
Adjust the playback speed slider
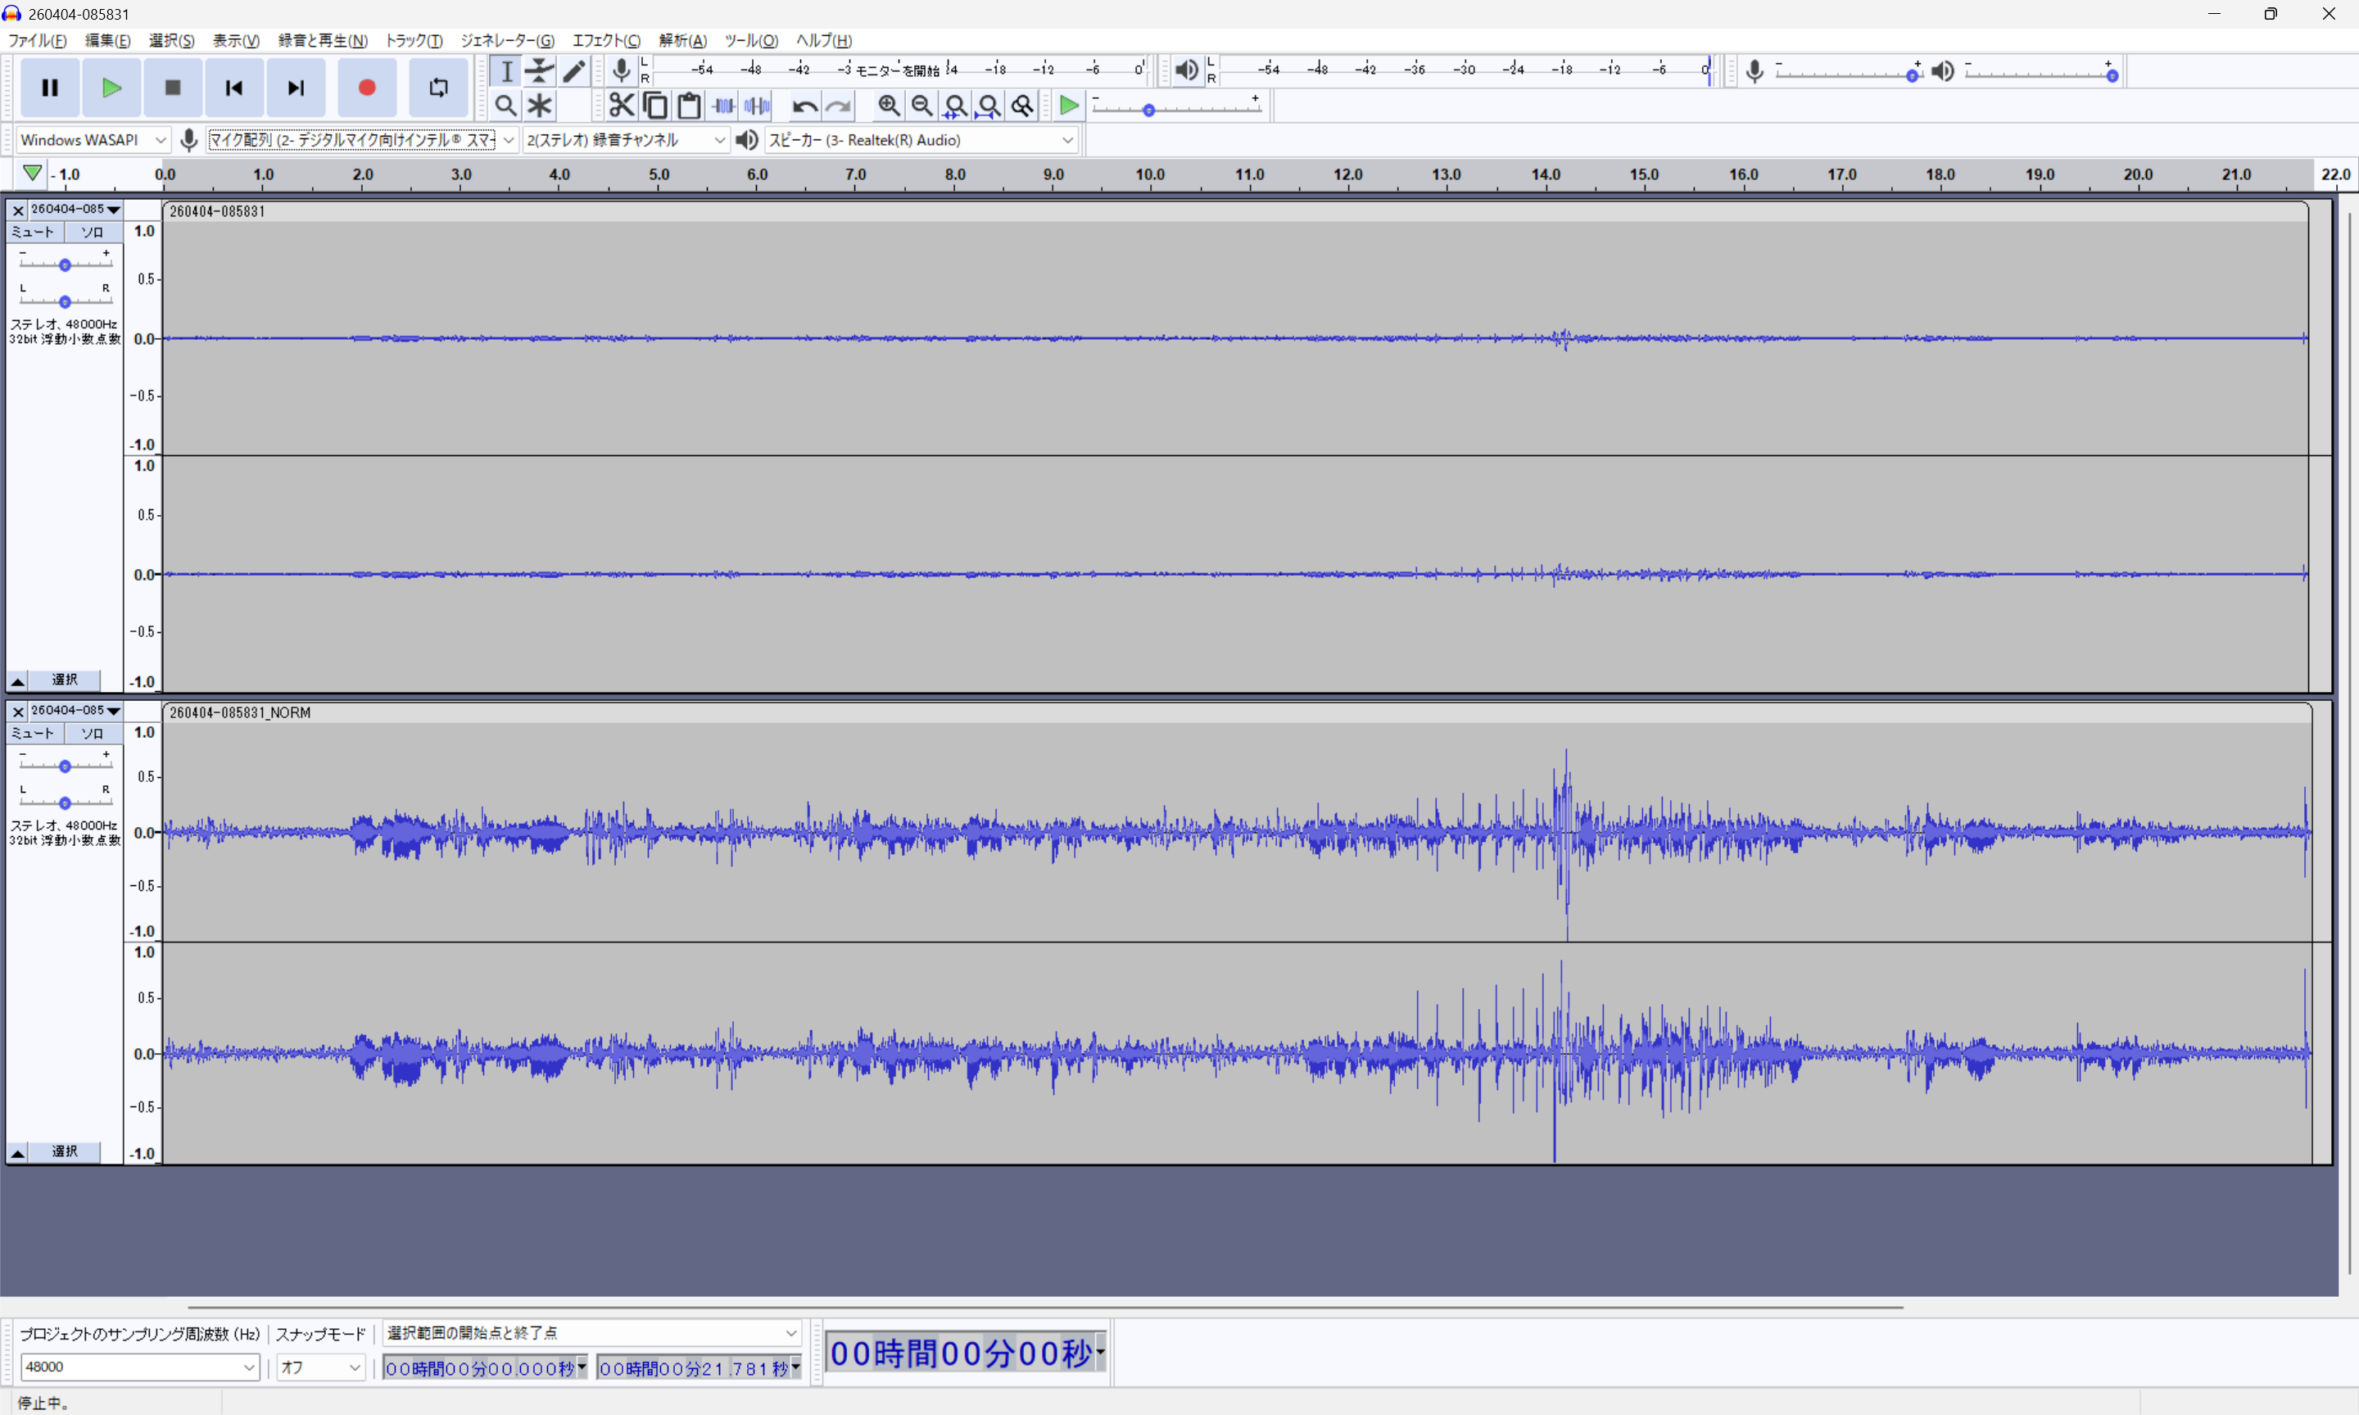coord(1149,111)
